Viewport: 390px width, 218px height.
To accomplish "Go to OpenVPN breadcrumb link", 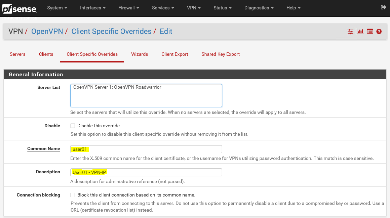I will (x=47, y=32).
